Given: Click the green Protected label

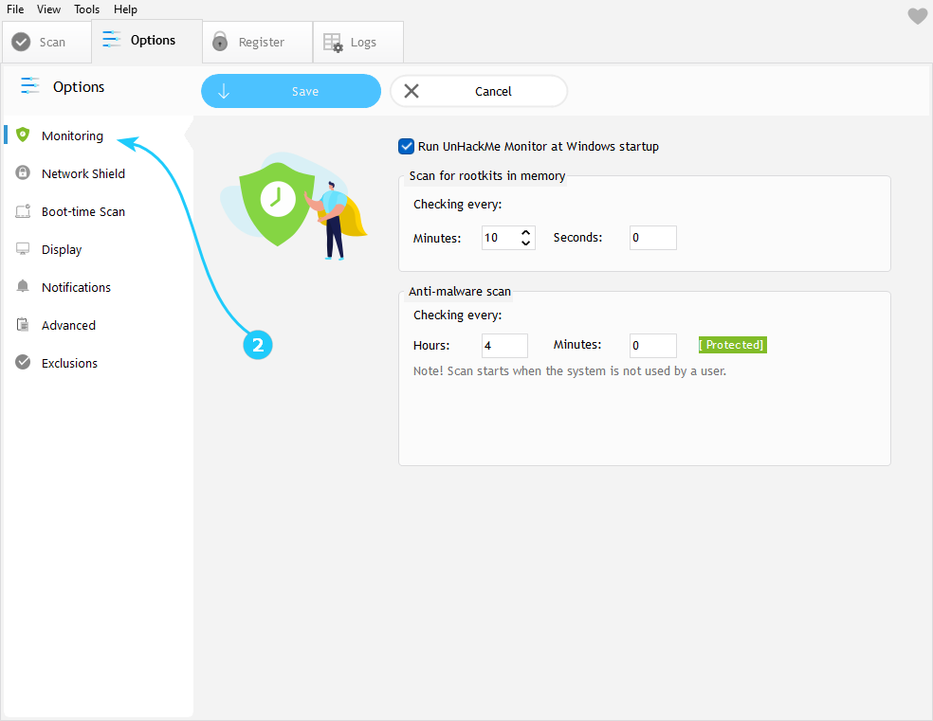Looking at the screenshot, I should 732,345.
